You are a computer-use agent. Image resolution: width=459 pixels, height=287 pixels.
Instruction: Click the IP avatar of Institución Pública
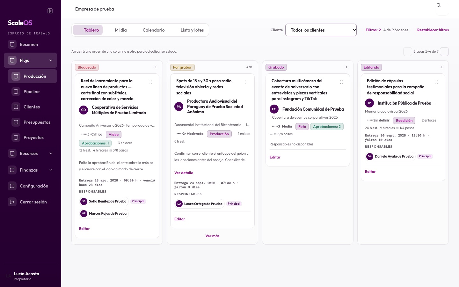tap(369, 103)
